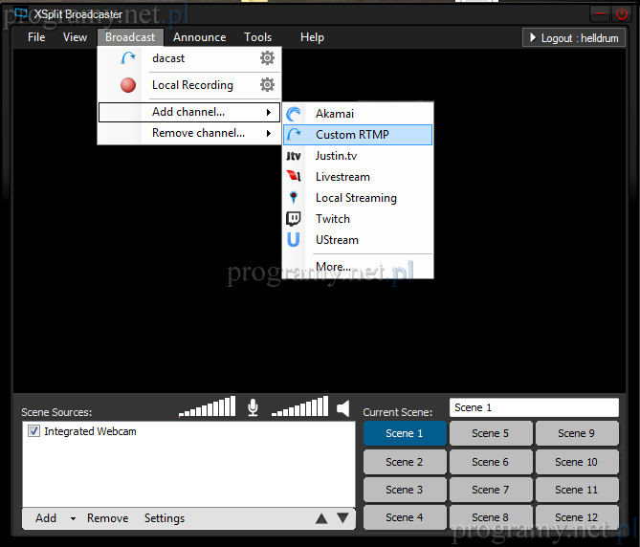
Task: Expand the Add channel submenu
Action: [x=188, y=112]
